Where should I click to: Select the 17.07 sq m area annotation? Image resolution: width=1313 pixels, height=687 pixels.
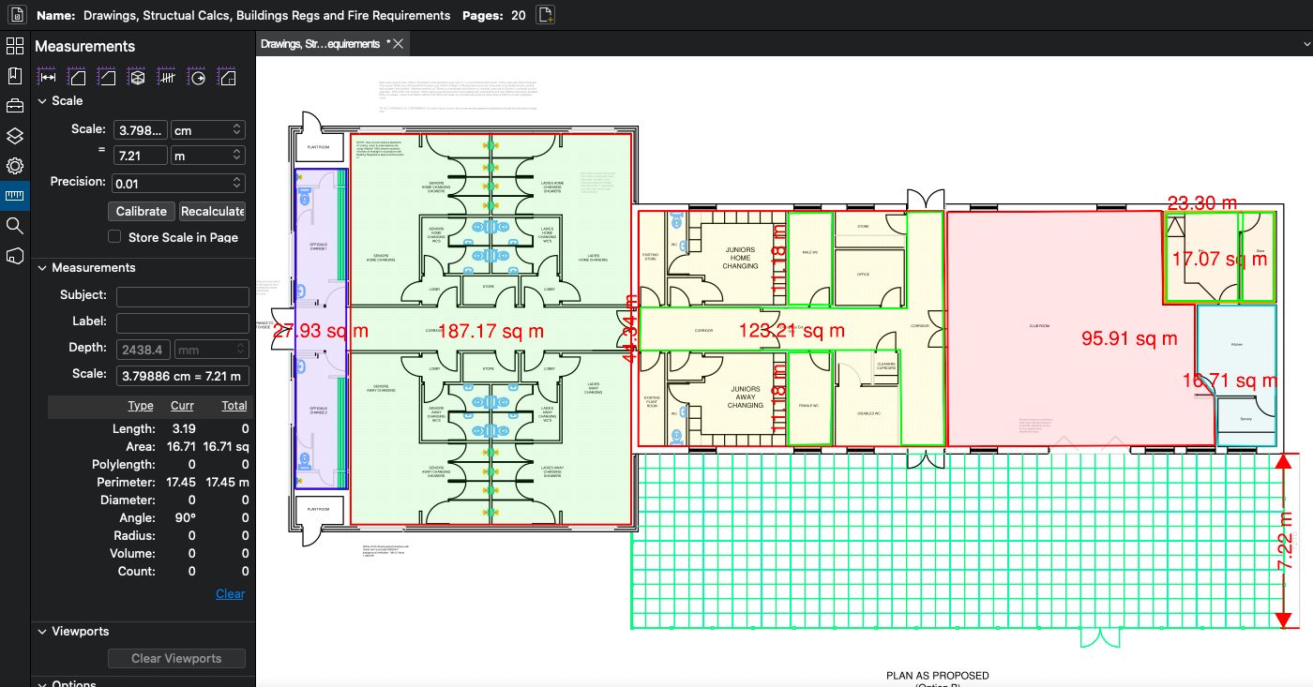pos(1219,259)
